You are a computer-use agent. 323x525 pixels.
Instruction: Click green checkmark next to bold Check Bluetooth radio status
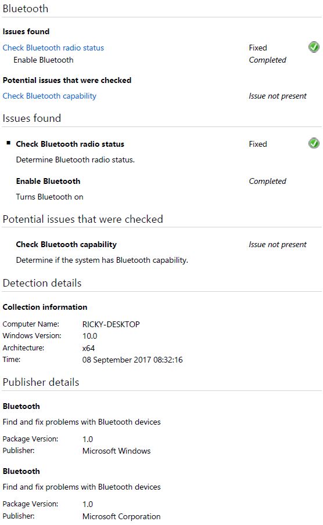(314, 143)
